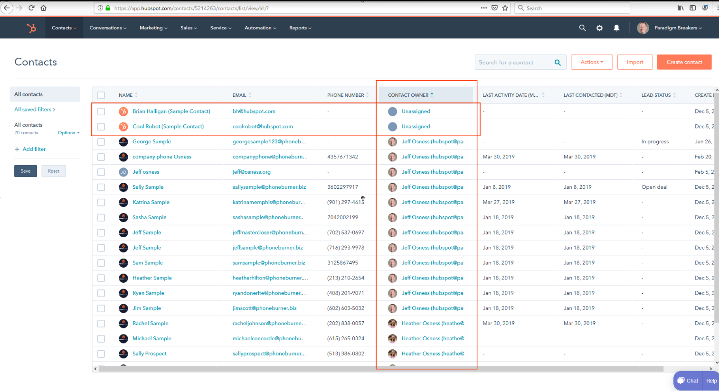Expand the Automation menu
Viewport: 719px width, 391px height.
(x=260, y=28)
